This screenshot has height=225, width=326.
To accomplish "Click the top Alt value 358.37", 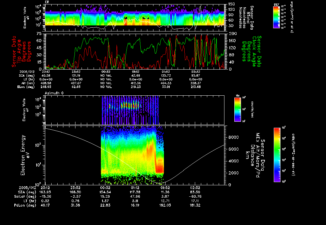I will pyautogui.click(x=196, y=83).
